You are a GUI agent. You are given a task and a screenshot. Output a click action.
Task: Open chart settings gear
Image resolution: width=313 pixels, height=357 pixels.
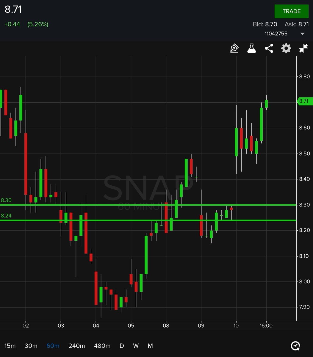(x=286, y=48)
